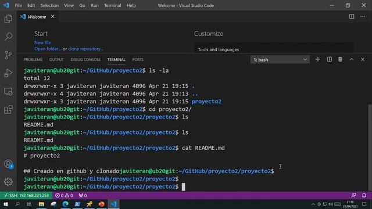Open feedback icon in status bar
The height and width of the screenshot is (209, 372).
353,196
